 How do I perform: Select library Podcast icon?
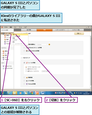click(3, 59)
